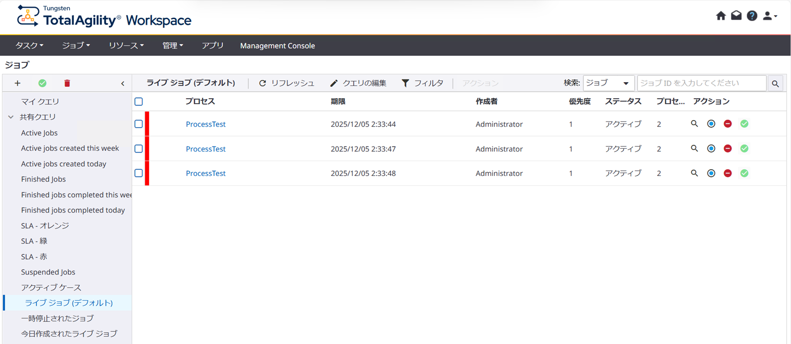Image resolution: width=791 pixels, height=344 pixels.
Task: Open ProcessTest link due 2:33:47
Action: click(205, 149)
